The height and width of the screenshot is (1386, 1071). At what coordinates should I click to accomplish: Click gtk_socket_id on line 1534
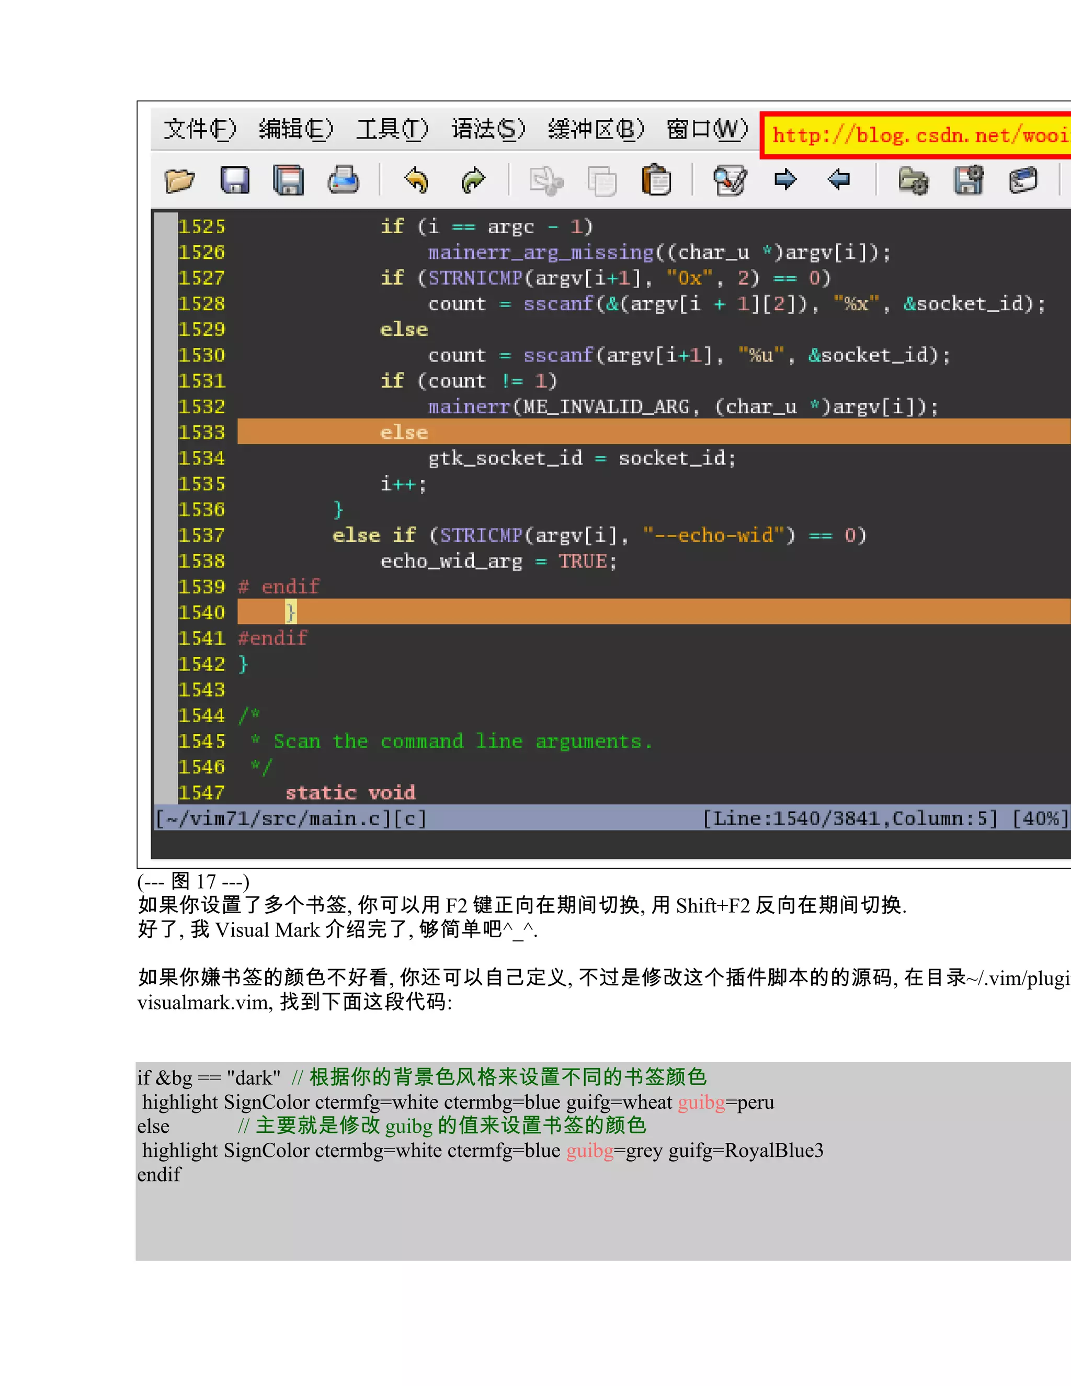click(x=505, y=458)
